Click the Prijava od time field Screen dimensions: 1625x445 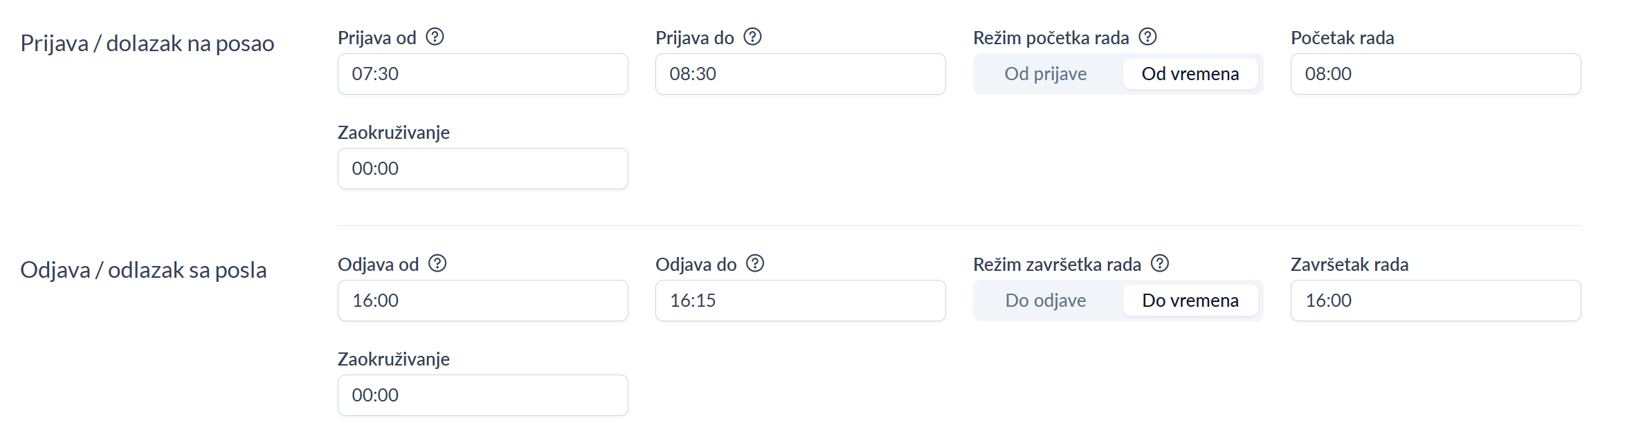tap(482, 74)
